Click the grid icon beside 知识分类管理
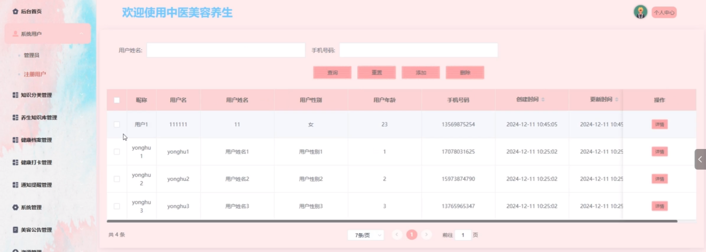This screenshot has width=706, height=252. pos(15,95)
